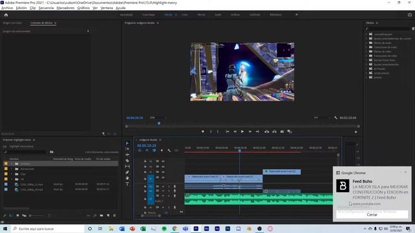Click Find icon in Project panel footer
The width and height of the screenshot is (415, 233).
(x=95, y=216)
